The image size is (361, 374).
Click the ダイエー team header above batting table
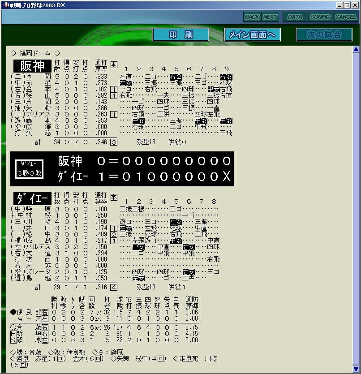pyautogui.click(x=32, y=198)
